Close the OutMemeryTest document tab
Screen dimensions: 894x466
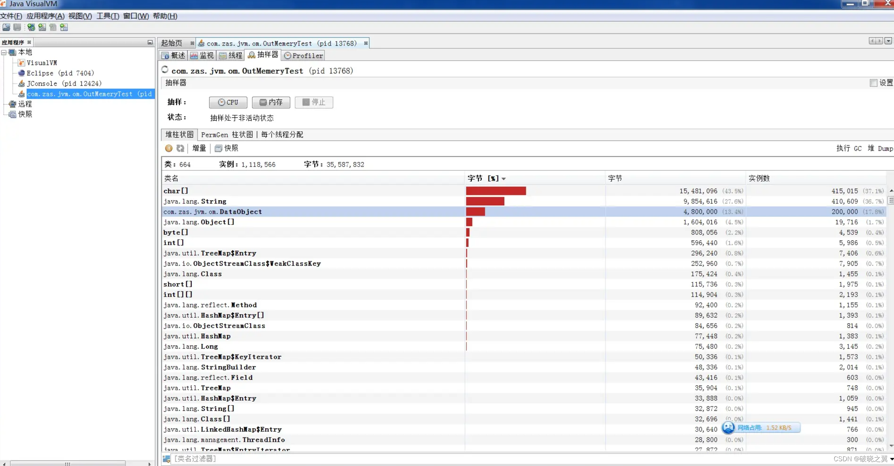(x=366, y=43)
